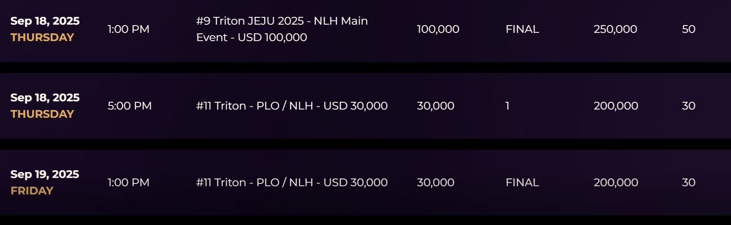Click 30,000 buy-in in the Friday row

click(435, 183)
